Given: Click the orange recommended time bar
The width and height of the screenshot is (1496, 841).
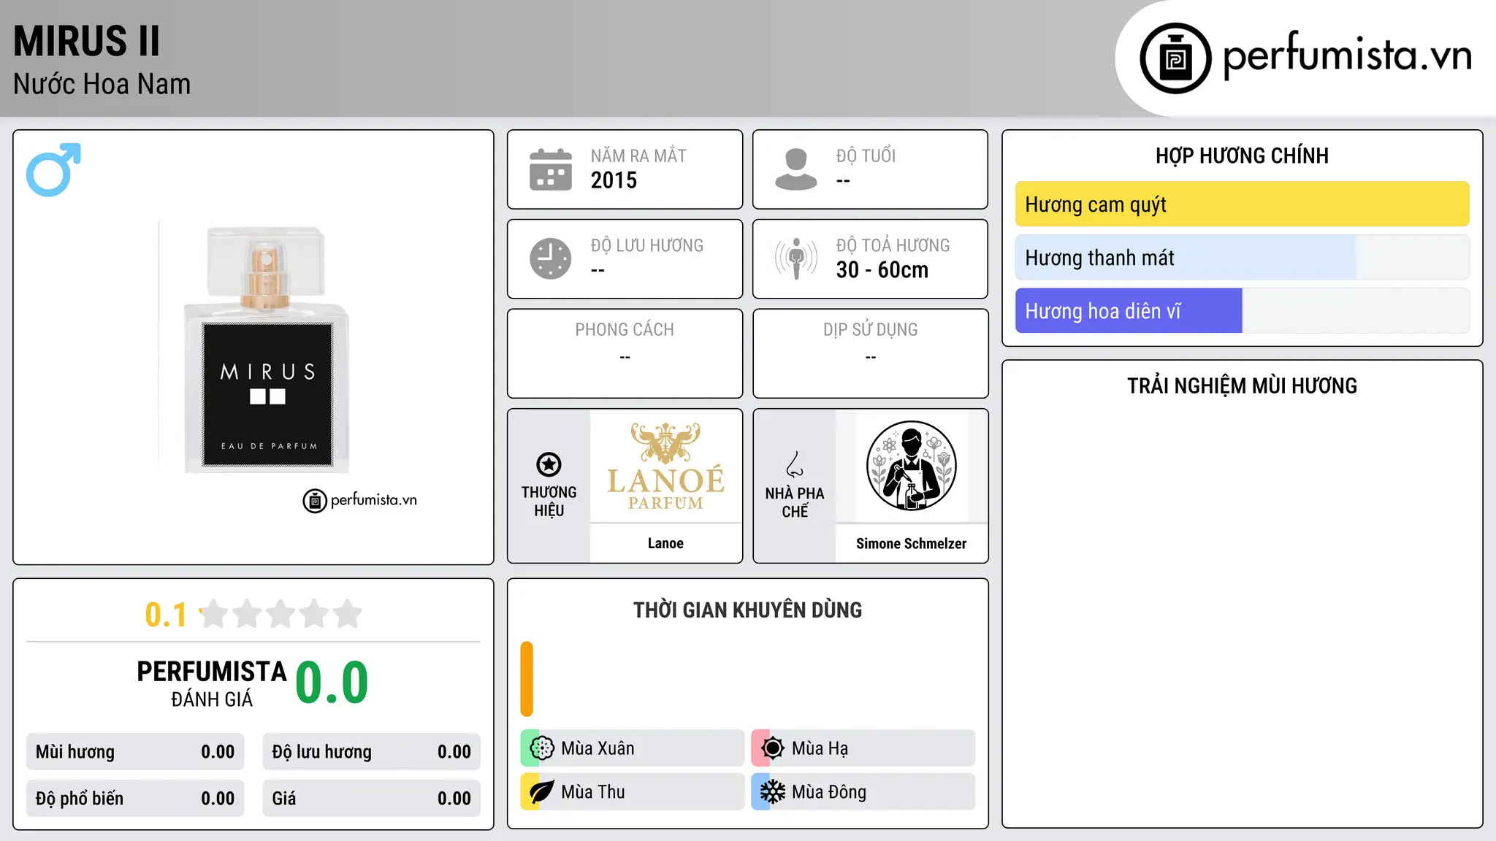Looking at the screenshot, I should click(527, 679).
